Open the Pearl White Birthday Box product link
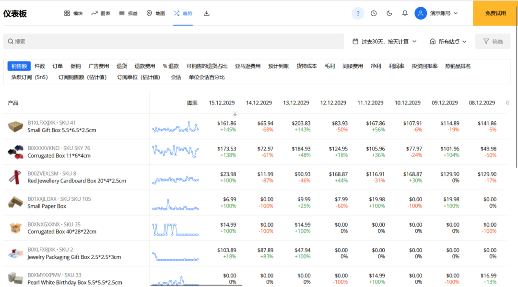This screenshot has height=287, width=518. pos(75,282)
